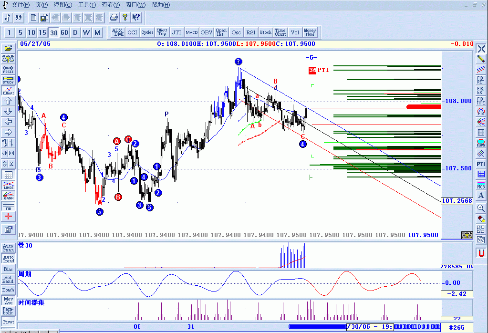Image resolution: width=488 pixels, height=333 pixels.
Task: Click the light bulb help icon
Action: [x=125, y=18]
